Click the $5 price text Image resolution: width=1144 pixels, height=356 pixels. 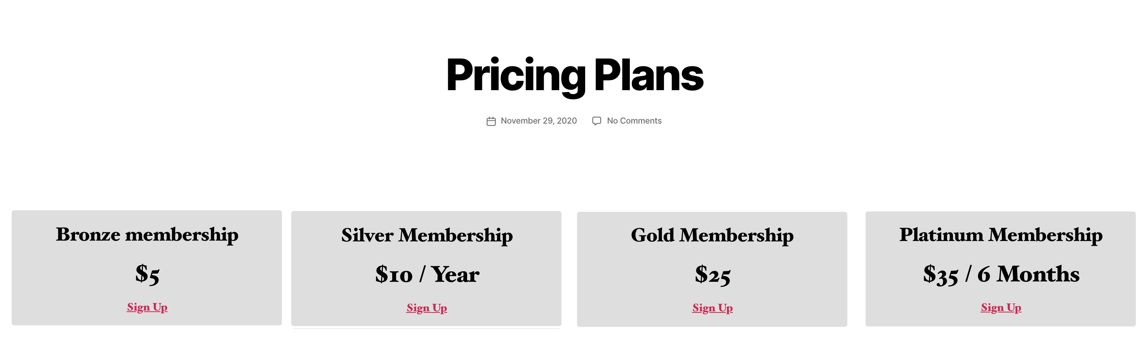(147, 274)
